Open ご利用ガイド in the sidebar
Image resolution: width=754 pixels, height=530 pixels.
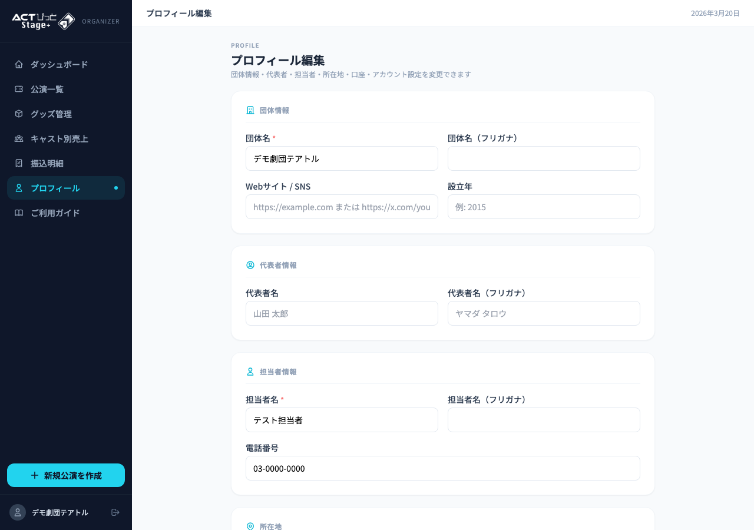[x=66, y=213]
